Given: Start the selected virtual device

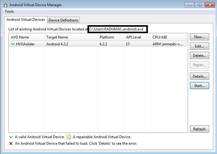Looking at the screenshot, I should [x=199, y=86].
